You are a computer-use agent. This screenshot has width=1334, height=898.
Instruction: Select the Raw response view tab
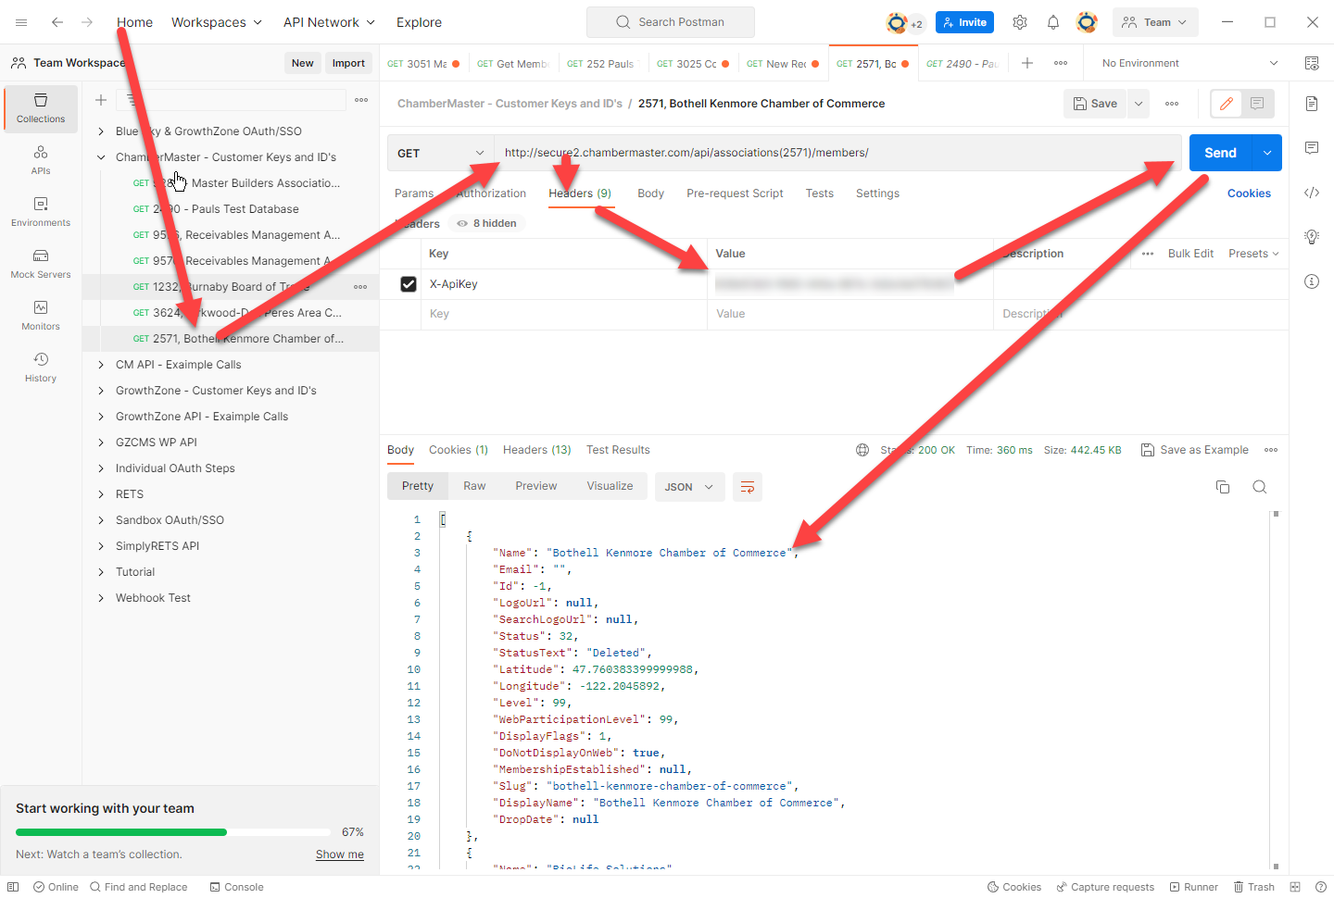(x=474, y=486)
